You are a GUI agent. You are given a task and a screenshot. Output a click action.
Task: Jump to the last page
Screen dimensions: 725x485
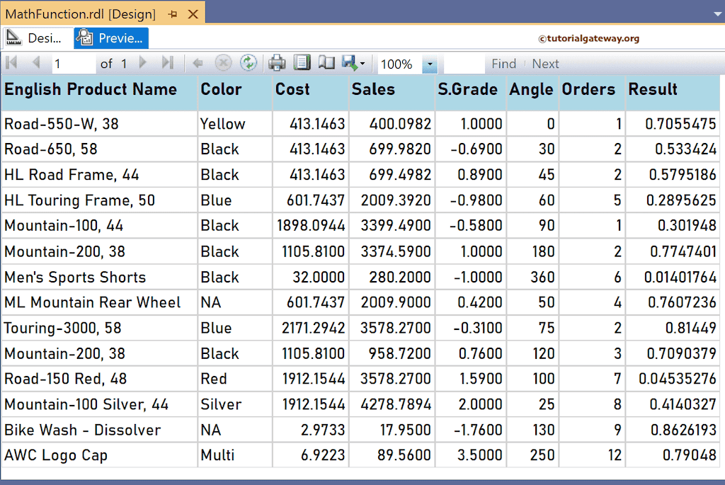tap(169, 63)
